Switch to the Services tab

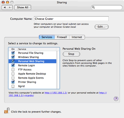[47, 37]
